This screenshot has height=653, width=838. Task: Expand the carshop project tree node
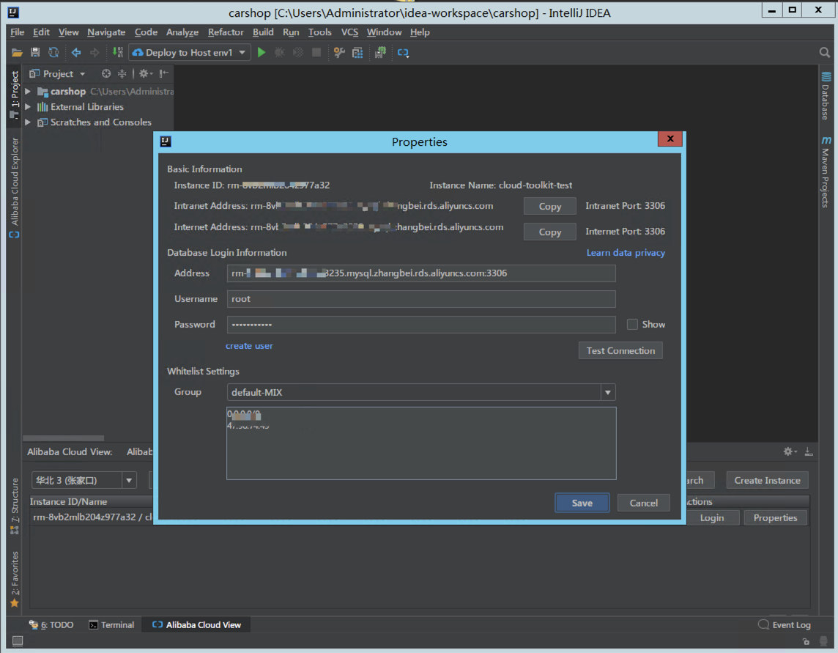[x=28, y=92]
